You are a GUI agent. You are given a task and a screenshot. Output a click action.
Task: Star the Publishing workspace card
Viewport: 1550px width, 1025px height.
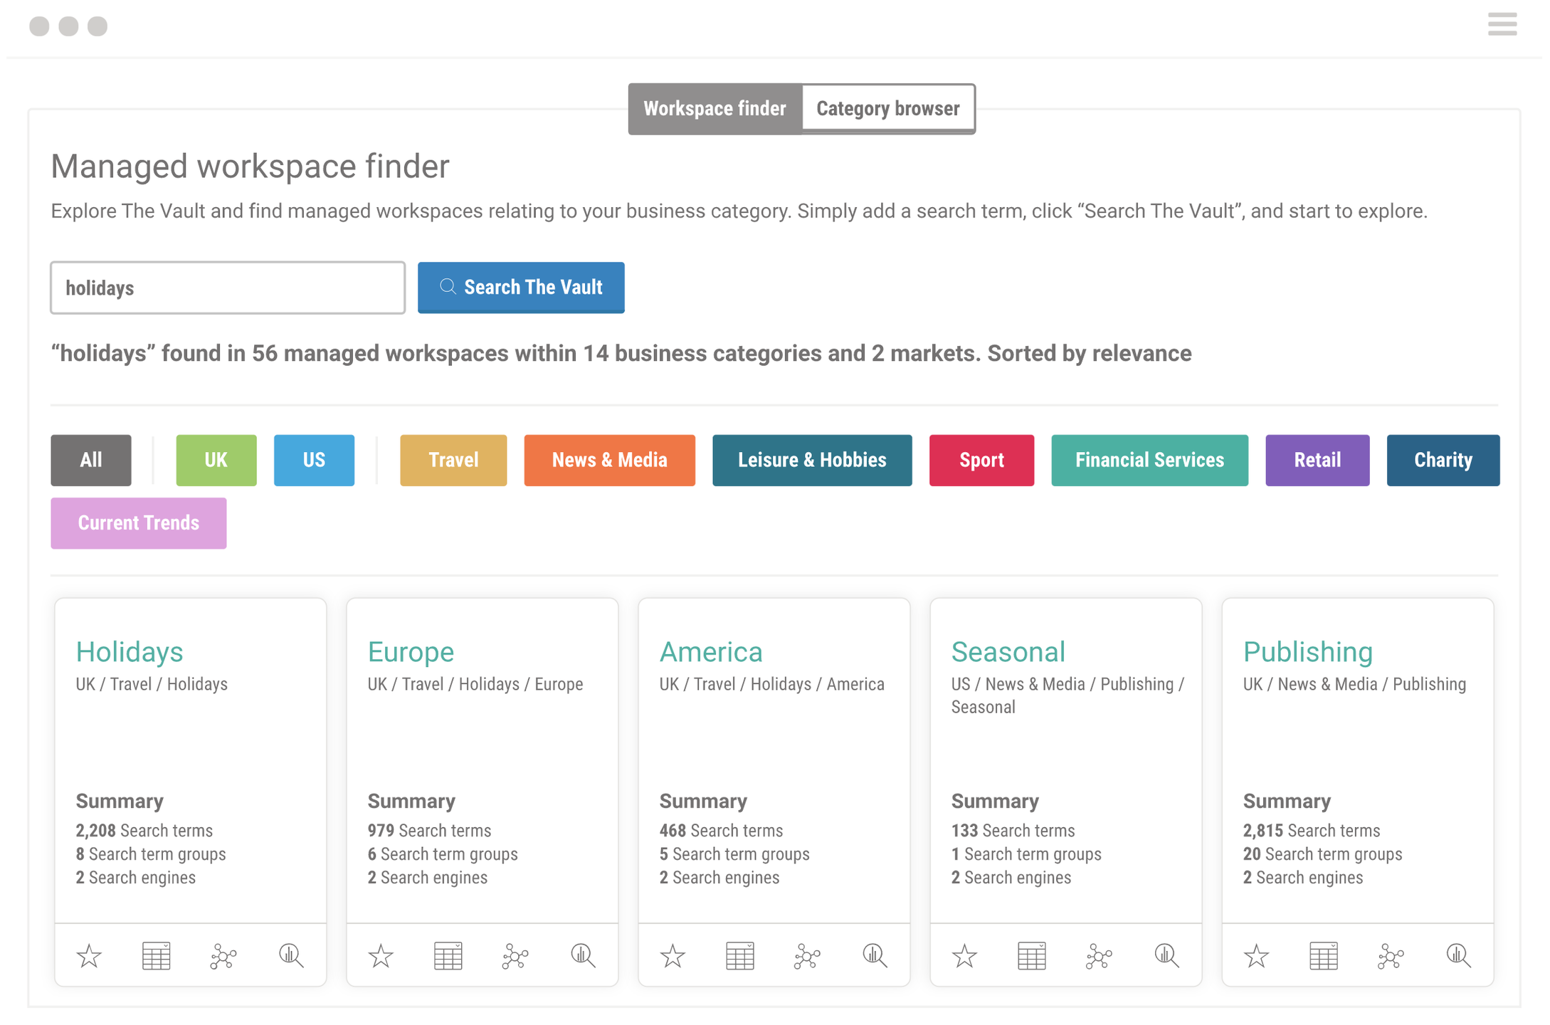[1256, 955]
